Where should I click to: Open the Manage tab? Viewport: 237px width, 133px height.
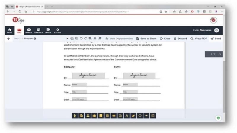coord(29,31)
